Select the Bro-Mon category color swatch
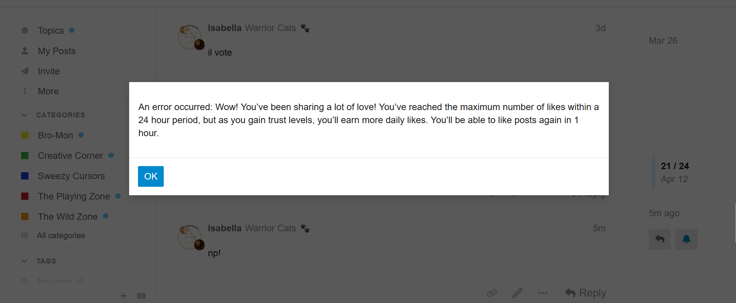Viewport: 736px width, 303px height. 25,135
